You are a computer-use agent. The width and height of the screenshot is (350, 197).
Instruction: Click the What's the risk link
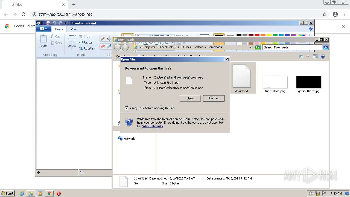(x=153, y=126)
